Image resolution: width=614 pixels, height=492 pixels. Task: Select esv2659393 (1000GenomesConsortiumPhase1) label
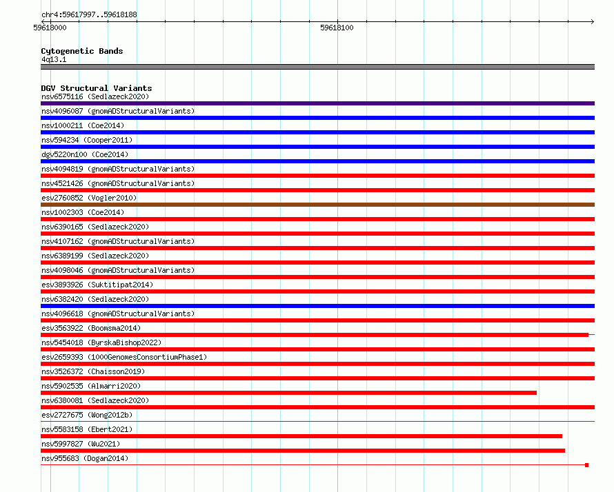[124, 357]
